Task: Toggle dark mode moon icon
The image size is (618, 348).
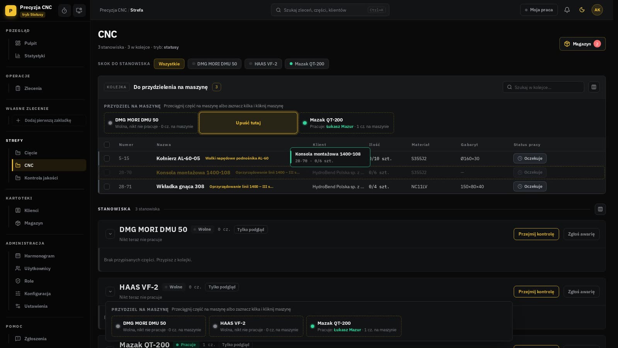Action: pyautogui.click(x=582, y=10)
